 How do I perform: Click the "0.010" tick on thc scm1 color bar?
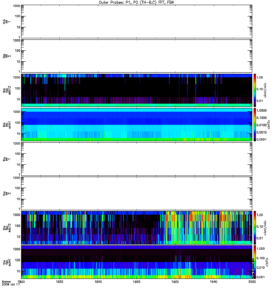click(x=261, y=268)
